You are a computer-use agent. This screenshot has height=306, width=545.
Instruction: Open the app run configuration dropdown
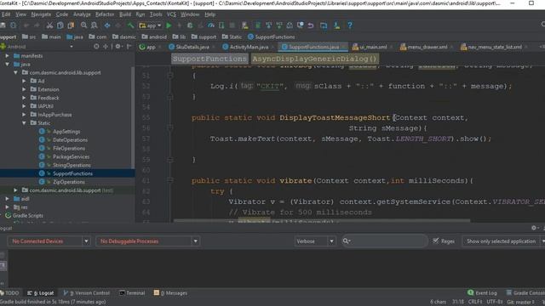click(x=150, y=25)
